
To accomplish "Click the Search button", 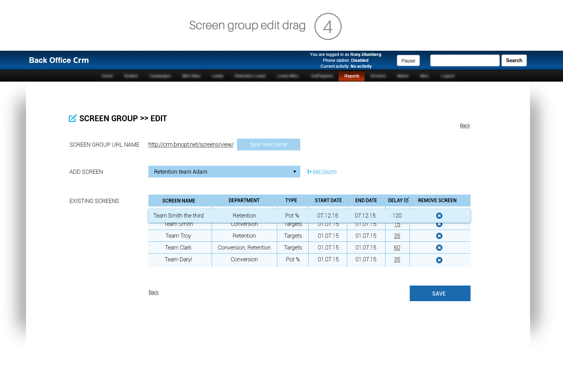I will click(x=514, y=60).
